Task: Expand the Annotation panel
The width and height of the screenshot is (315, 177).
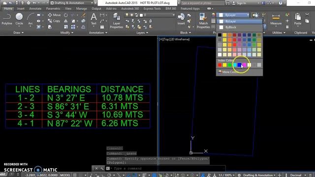Action: pyautogui.click(x=98, y=32)
